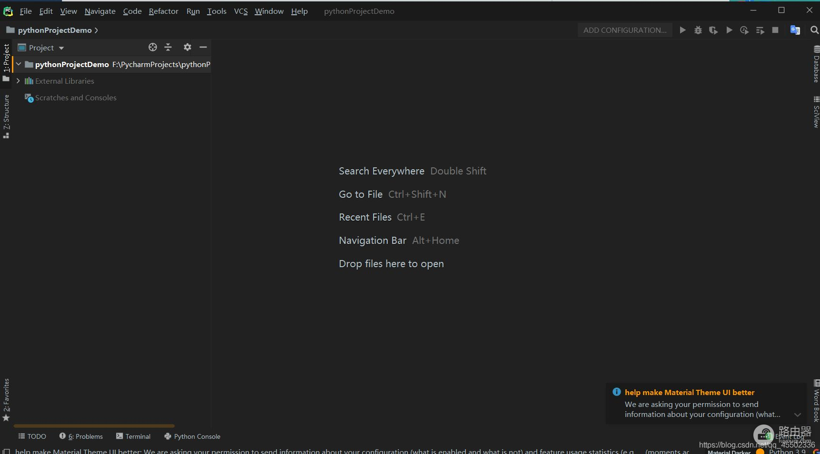Open the Terminal tab
The height and width of the screenshot is (454, 820).
(133, 436)
